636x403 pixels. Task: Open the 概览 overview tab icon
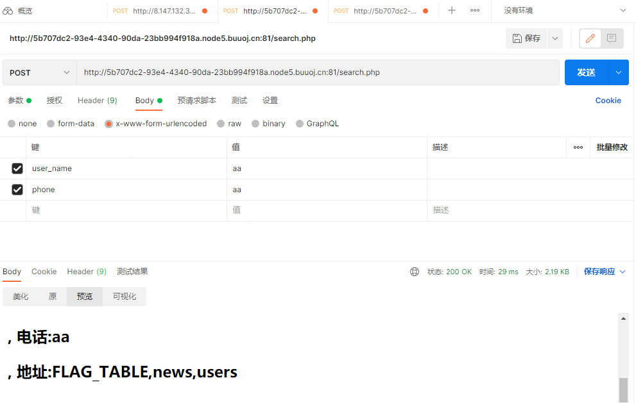coord(8,11)
